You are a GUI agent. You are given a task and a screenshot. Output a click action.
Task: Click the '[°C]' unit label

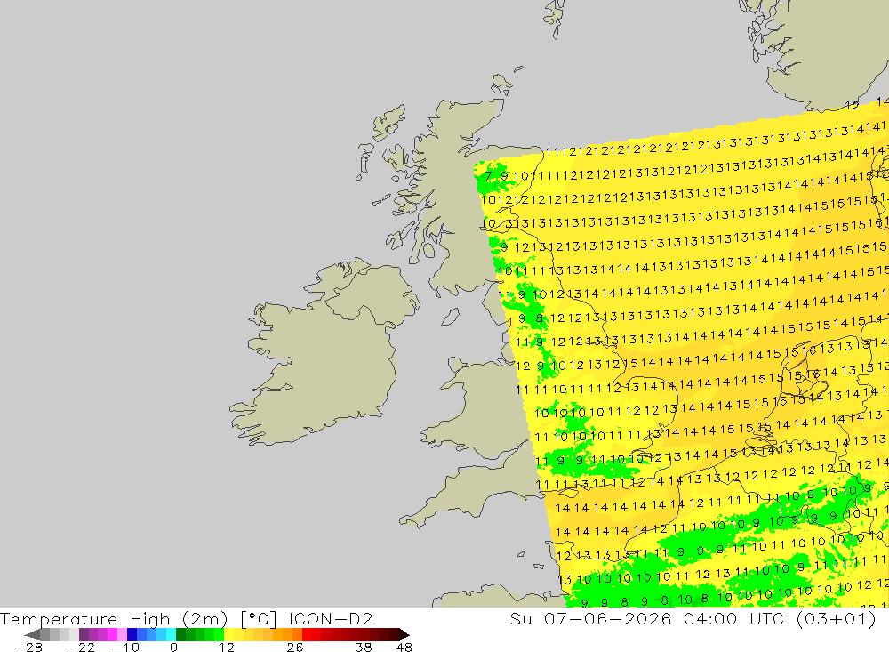259,619
